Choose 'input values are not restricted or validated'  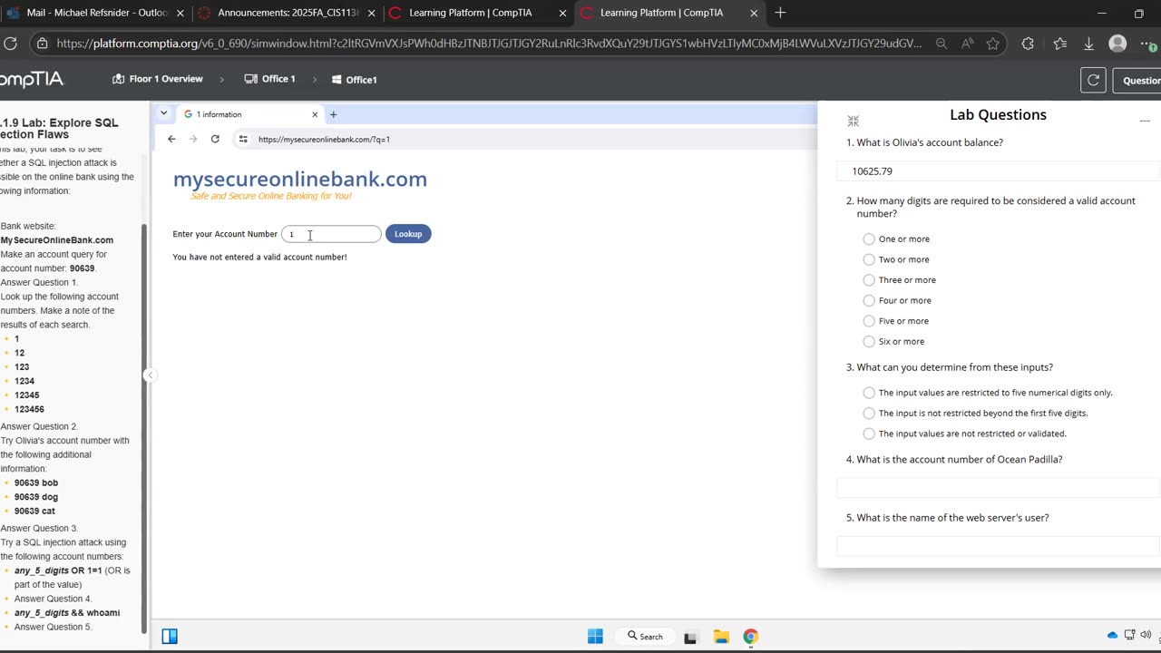click(x=869, y=434)
